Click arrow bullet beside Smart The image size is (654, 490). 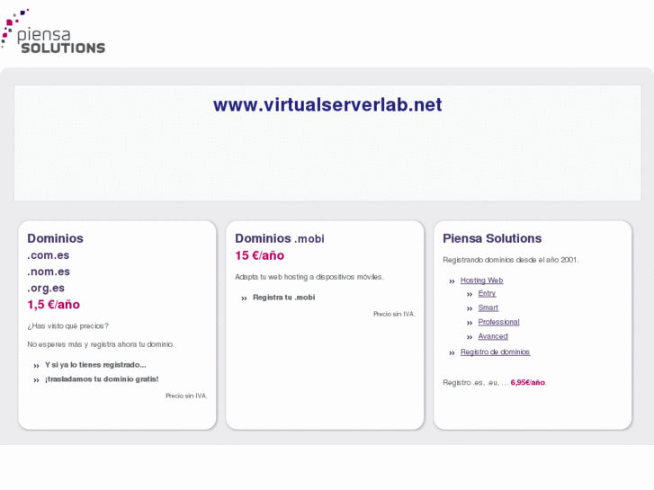point(470,309)
